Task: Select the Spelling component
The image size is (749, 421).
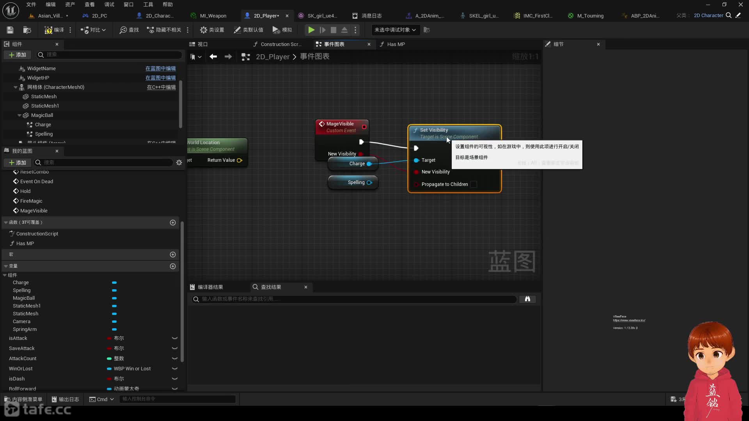Action: [44, 134]
